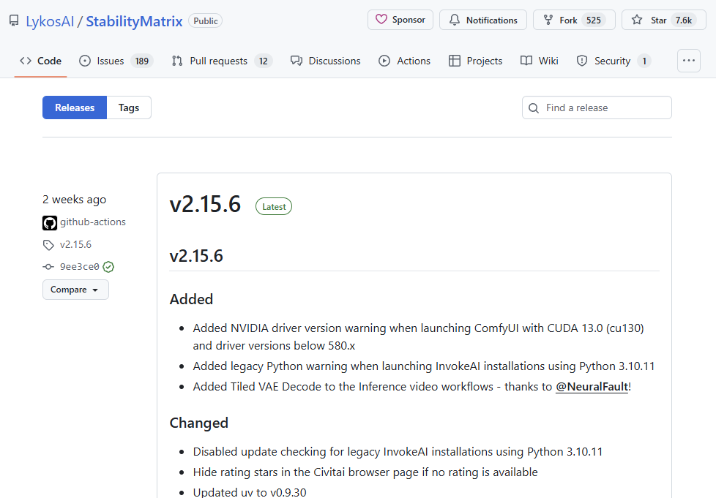Click the repository book icon next to LykosAI
The height and width of the screenshot is (498, 716).
click(13, 20)
